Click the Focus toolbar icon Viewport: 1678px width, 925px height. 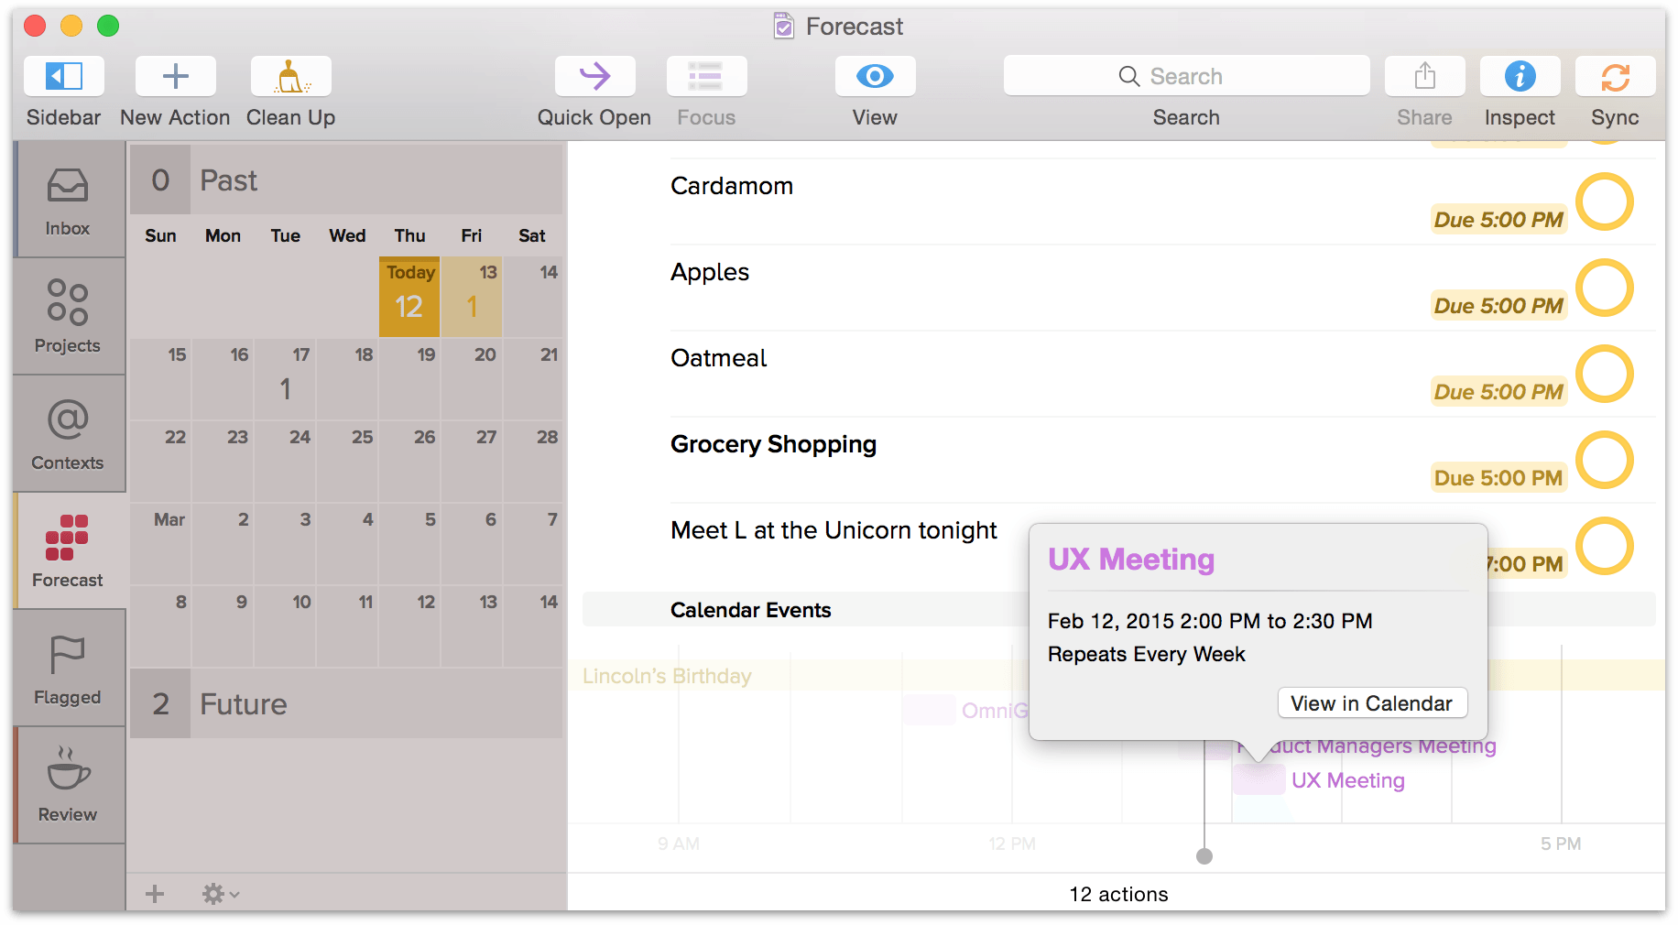pyautogui.click(x=707, y=76)
